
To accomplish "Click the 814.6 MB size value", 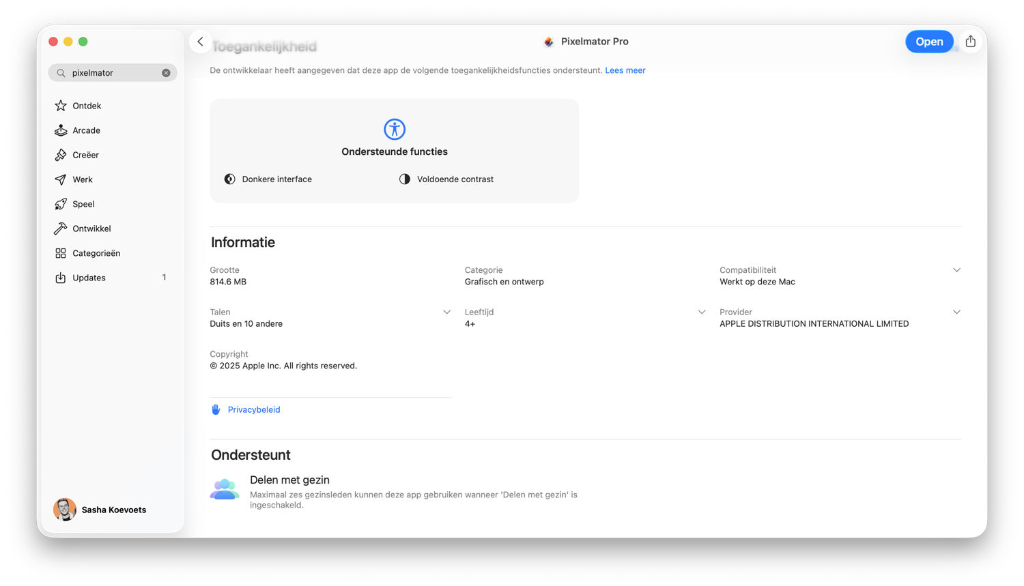I will point(228,282).
